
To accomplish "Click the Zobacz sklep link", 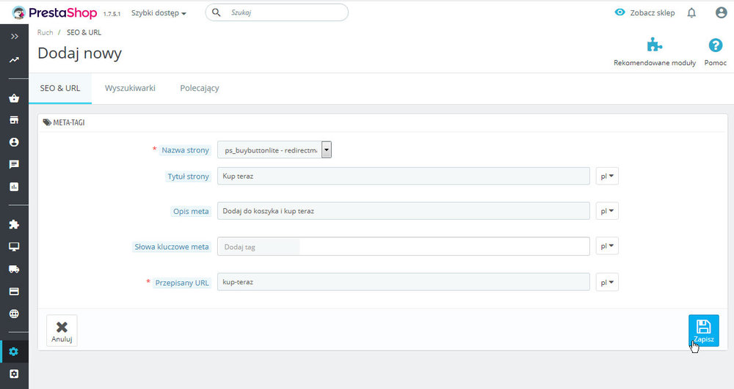I will [x=652, y=13].
